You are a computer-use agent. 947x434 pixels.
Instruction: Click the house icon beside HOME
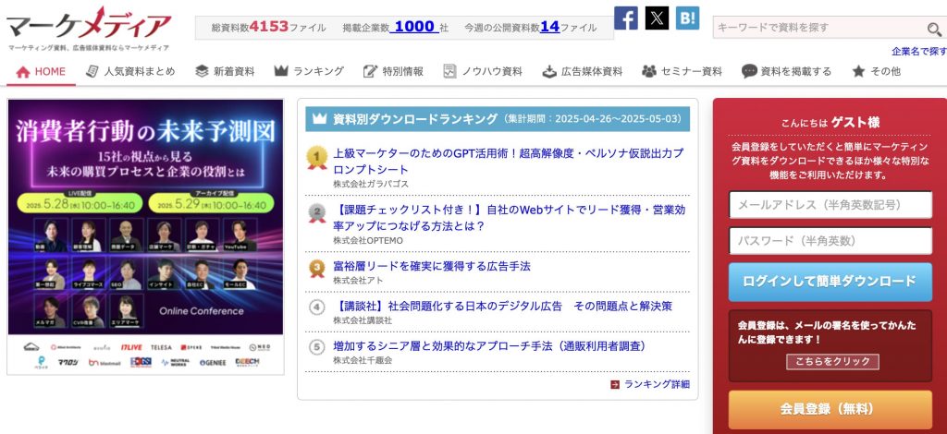tap(23, 72)
